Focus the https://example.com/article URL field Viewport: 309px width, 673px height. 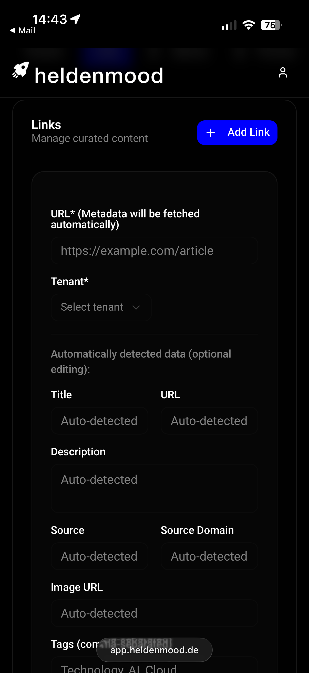click(154, 251)
